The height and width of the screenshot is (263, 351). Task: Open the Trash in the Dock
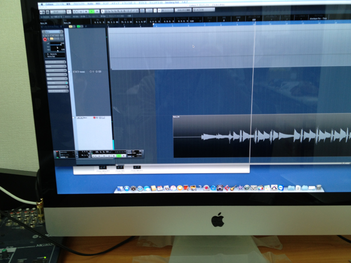[319, 188]
